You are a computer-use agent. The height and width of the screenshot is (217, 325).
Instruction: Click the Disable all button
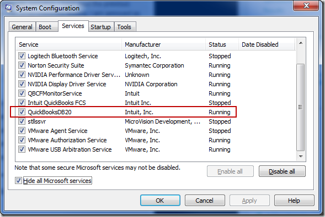[x=282, y=171]
